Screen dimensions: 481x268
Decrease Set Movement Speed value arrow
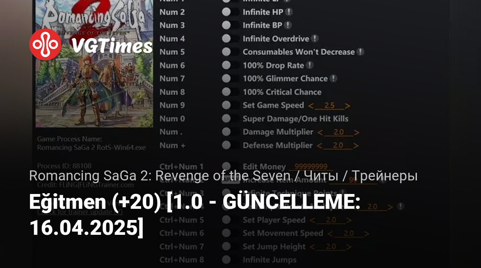(x=330, y=234)
